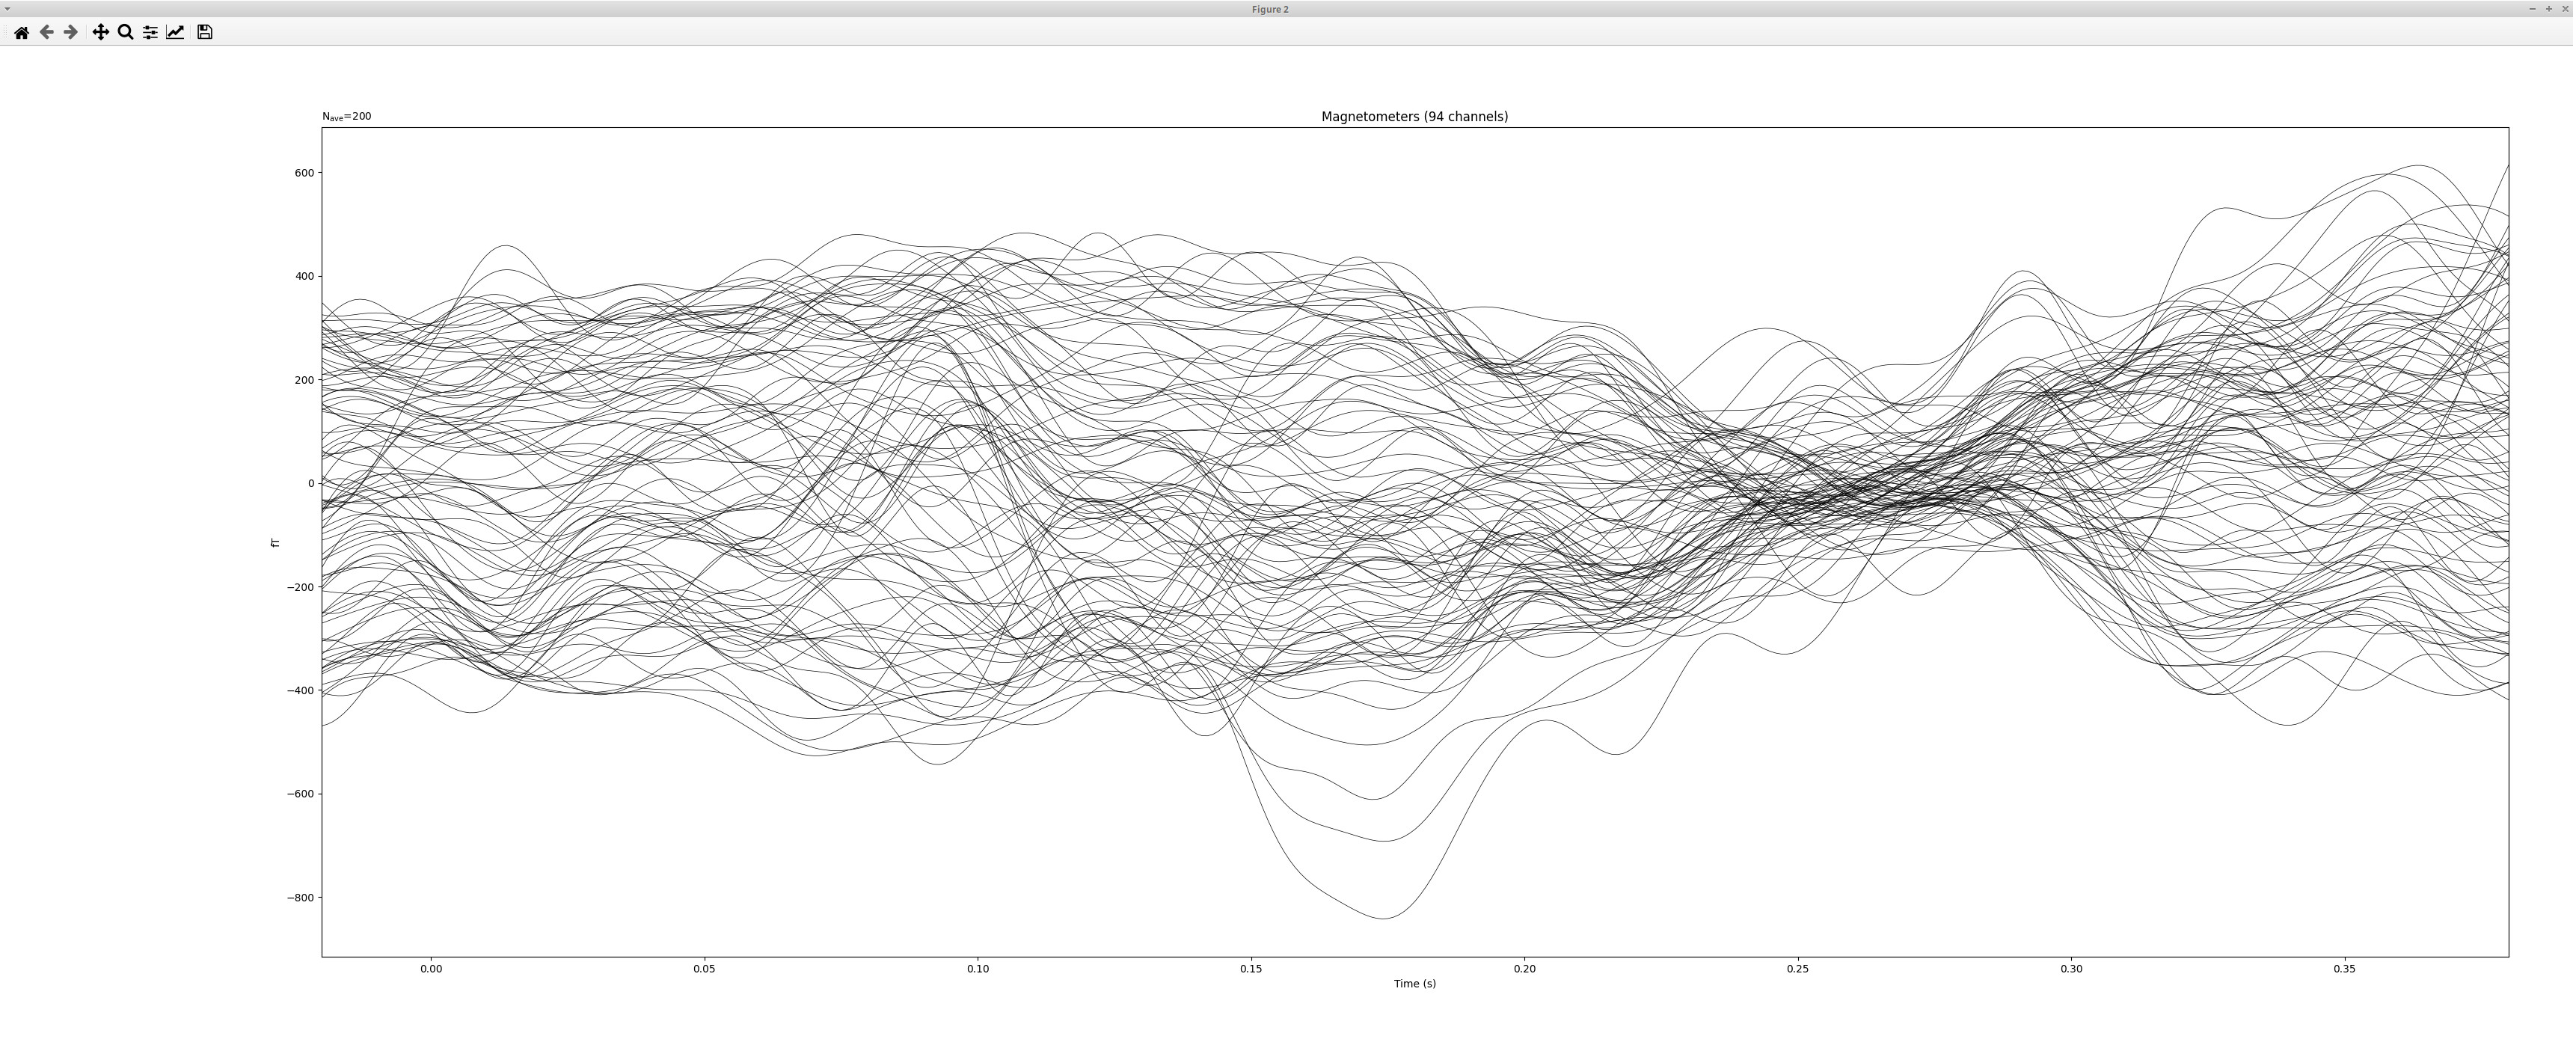The image size is (2573, 1042).
Task: Click the Magnetometers (94 channels) plot title
Action: click(1414, 117)
